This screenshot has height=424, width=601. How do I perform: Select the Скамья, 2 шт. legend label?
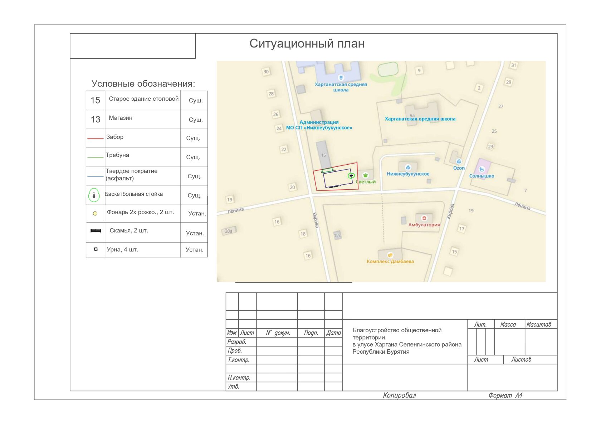[x=129, y=230]
